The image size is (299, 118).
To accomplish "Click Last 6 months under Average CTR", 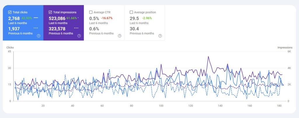I will [x=99, y=23].
